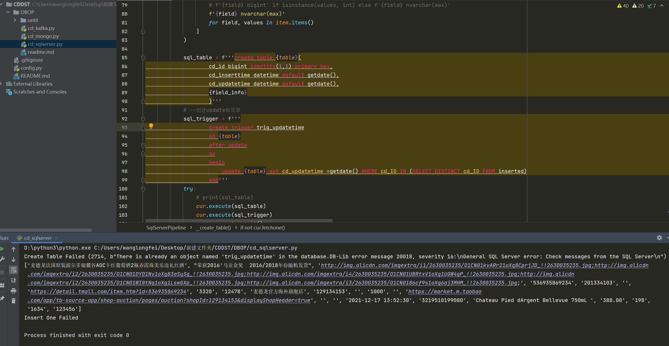
Task: Click fold end marker at line 99
Action: click(143, 180)
